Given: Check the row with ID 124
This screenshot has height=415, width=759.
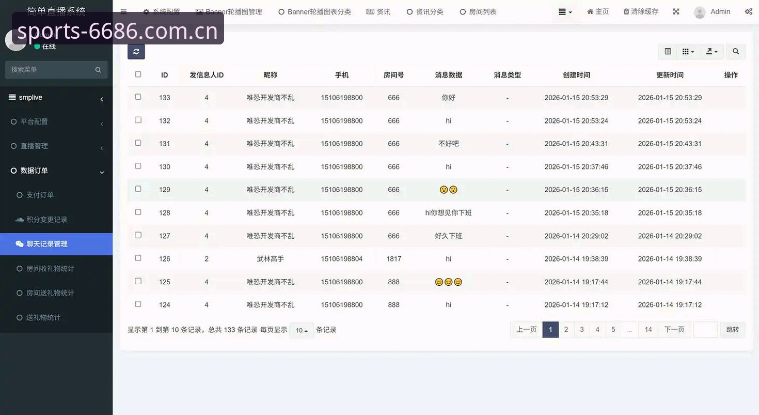Looking at the screenshot, I should 138,304.
